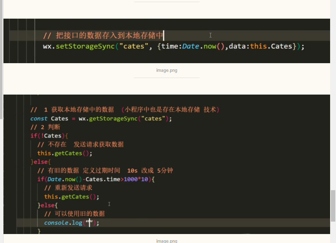The height and width of the screenshot is (243, 336).
Task: Click the first 'this.getCates();' line under if(!Cates)
Action: coord(65,153)
